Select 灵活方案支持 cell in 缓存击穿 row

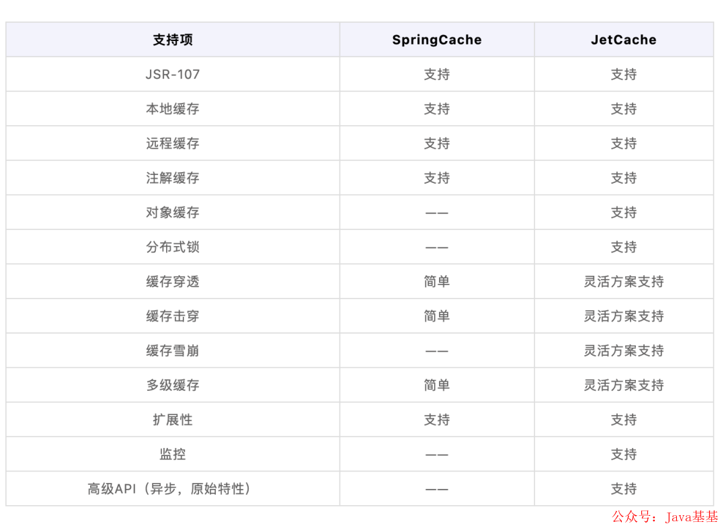(624, 316)
